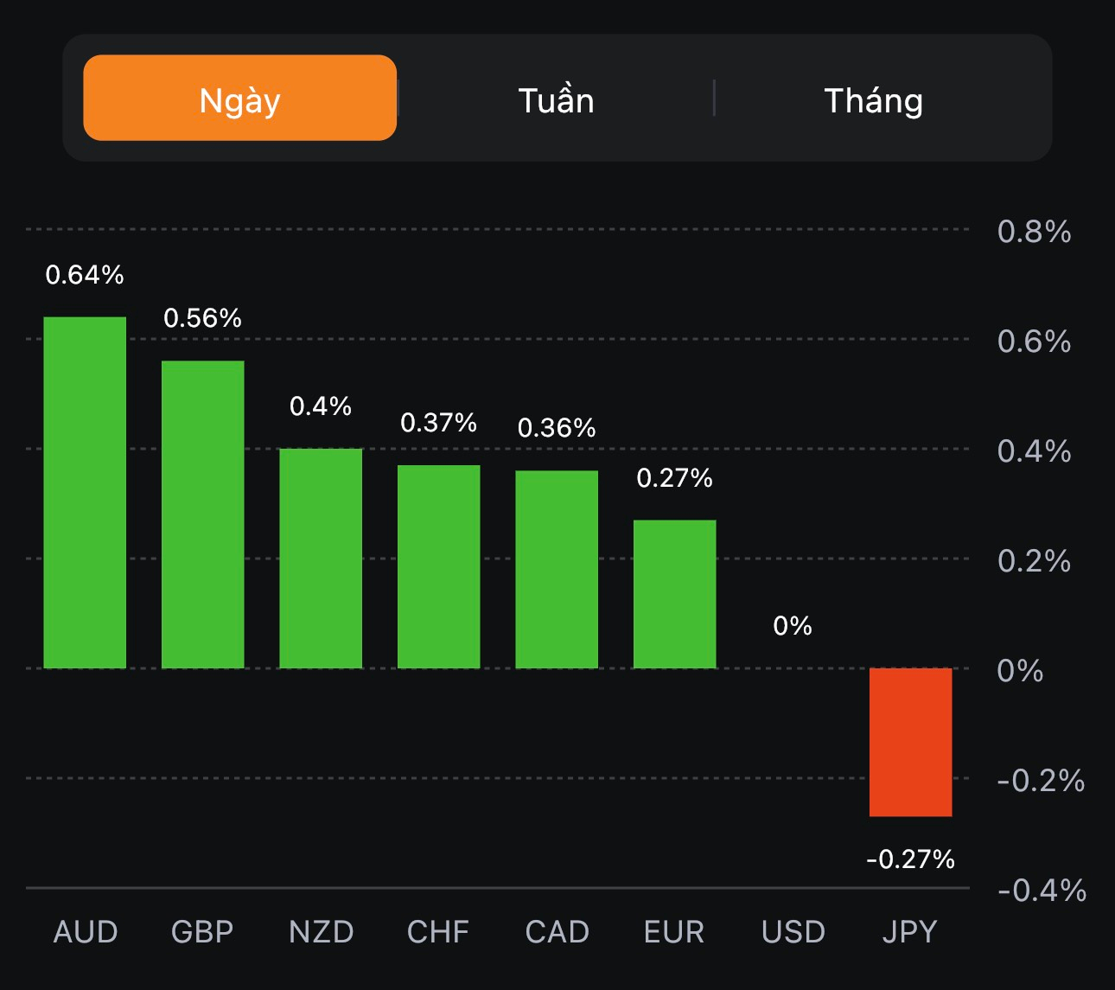Click the AUD currency label
This screenshot has height=990, width=1115.
point(85,932)
